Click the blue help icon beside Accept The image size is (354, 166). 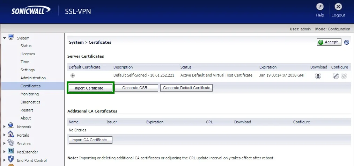point(347,42)
